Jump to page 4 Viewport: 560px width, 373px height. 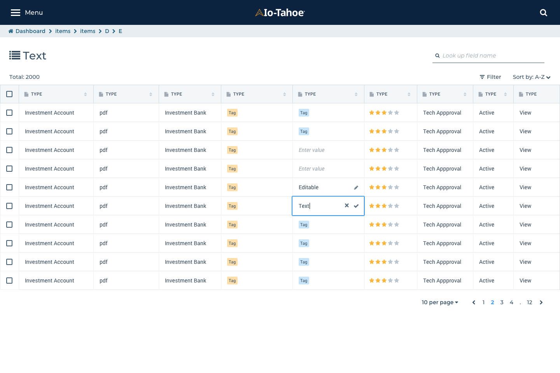coord(511,302)
